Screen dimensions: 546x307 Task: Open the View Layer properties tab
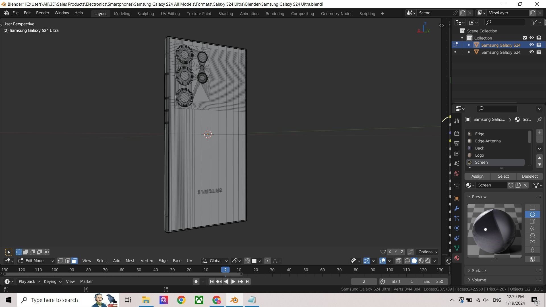[x=457, y=153]
